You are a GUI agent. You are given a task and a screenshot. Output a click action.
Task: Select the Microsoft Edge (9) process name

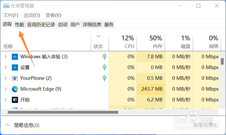41,89
